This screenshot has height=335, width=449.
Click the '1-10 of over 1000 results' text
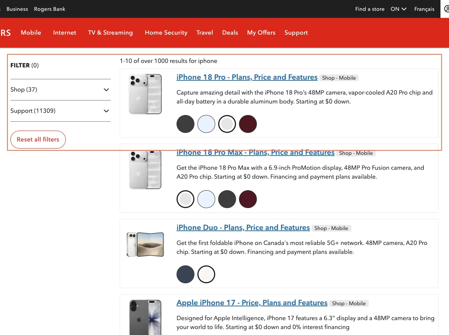[x=168, y=61]
